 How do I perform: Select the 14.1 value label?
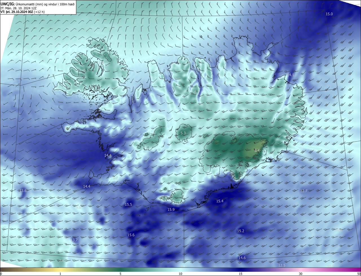point(290,75)
